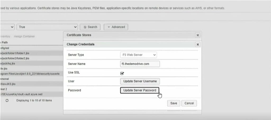
Task: Toggle the Use SSL checkbox
Action: pos(122,73)
